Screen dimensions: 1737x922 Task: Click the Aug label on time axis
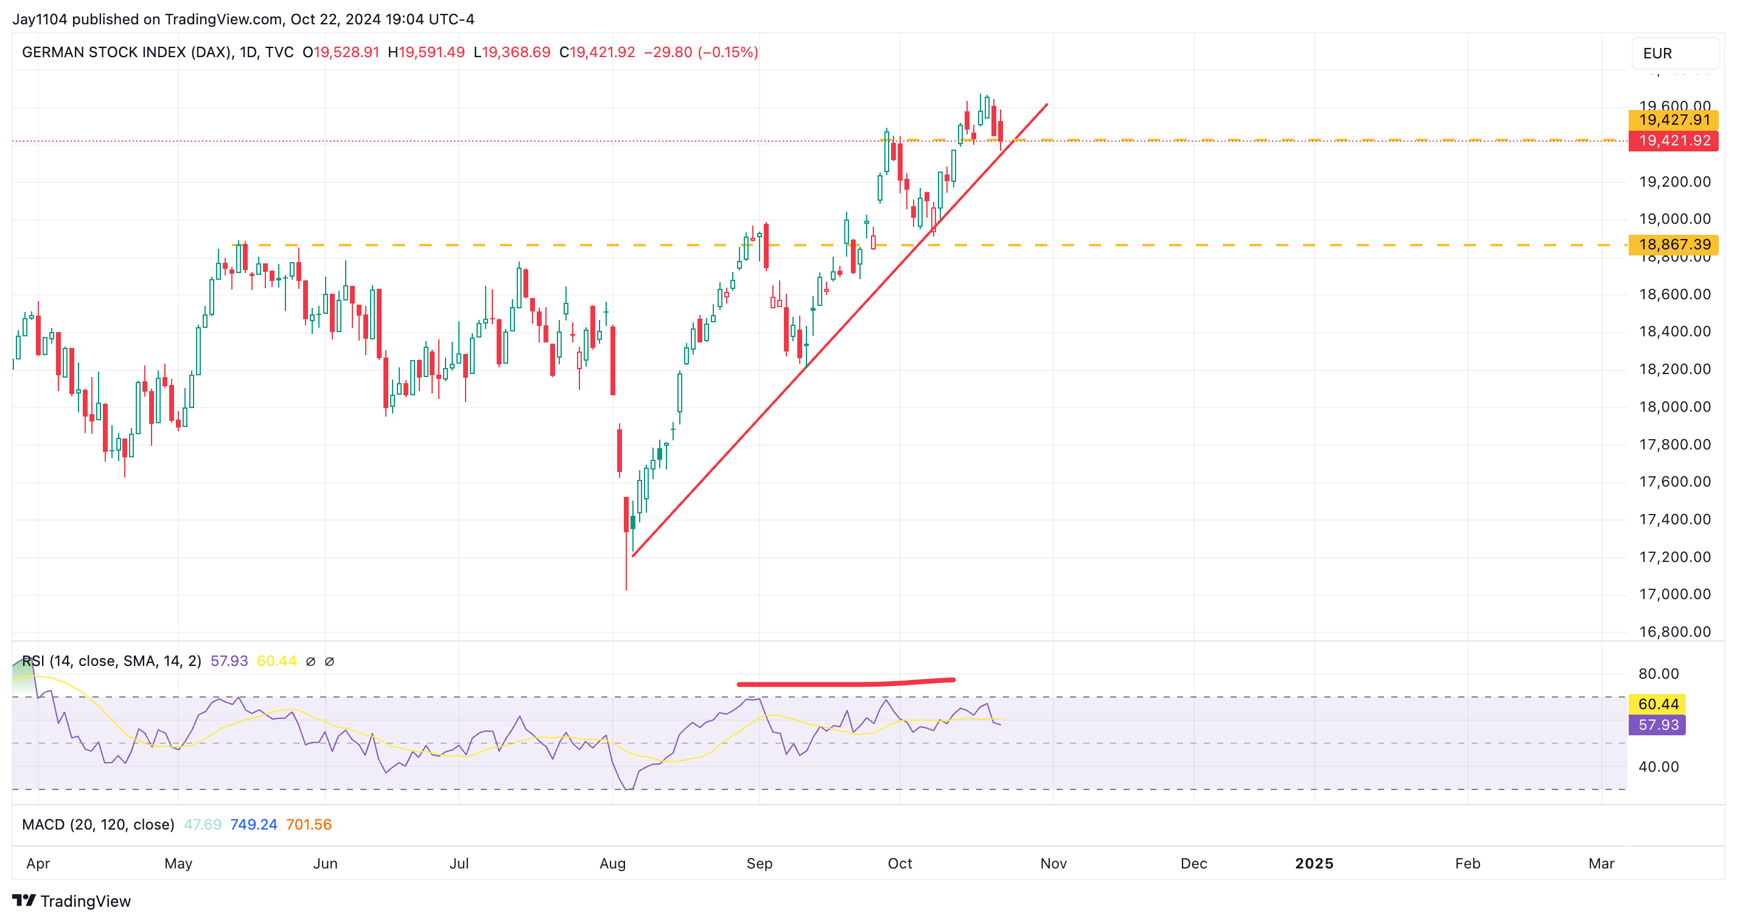(x=613, y=864)
